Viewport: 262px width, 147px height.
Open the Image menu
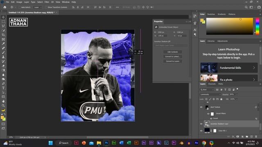click(19, 2)
